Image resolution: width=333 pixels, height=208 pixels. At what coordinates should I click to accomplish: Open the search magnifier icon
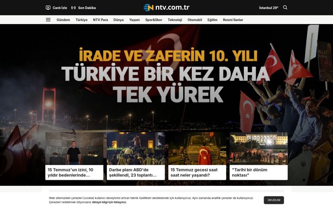click(x=285, y=8)
